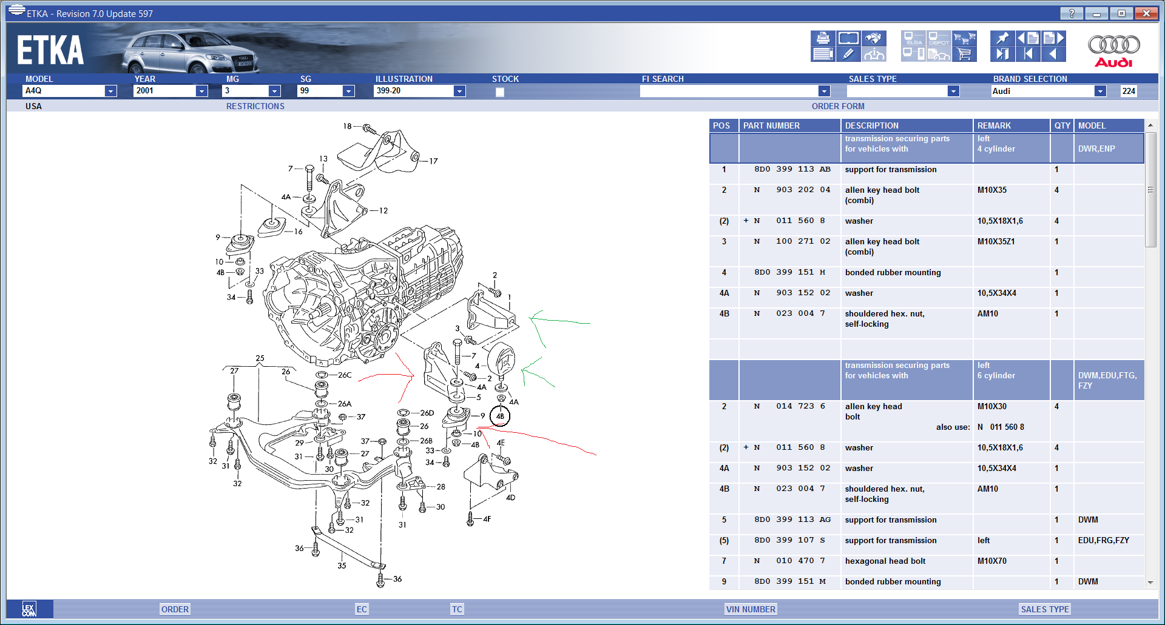Expand the YEAR dropdown set to 2001
Image resolution: width=1165 pixels, height=625 pixels.
(x=202, y=91)
